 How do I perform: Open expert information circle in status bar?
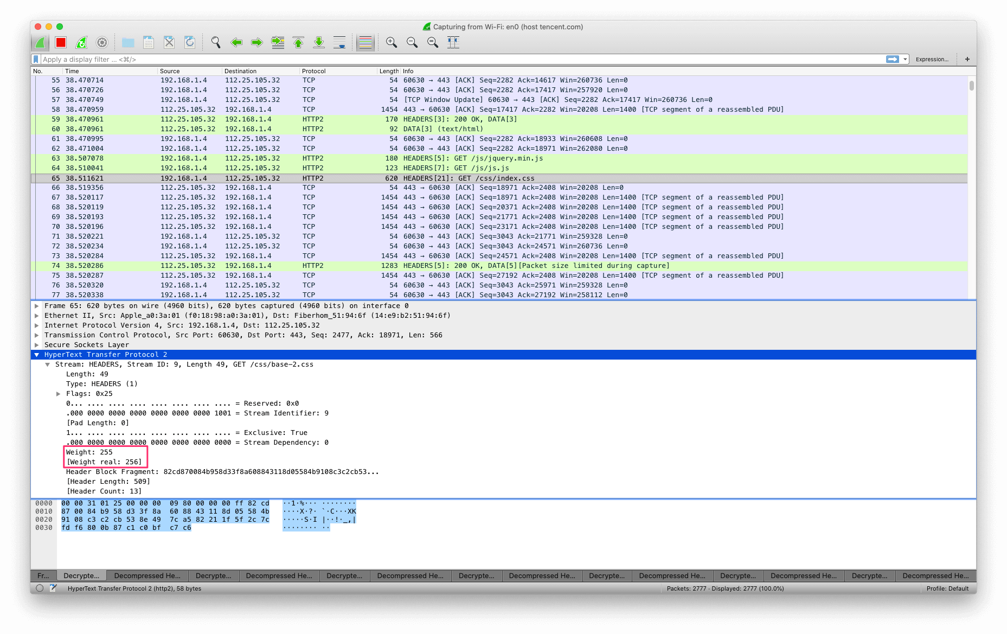click(x=40, y=588)
